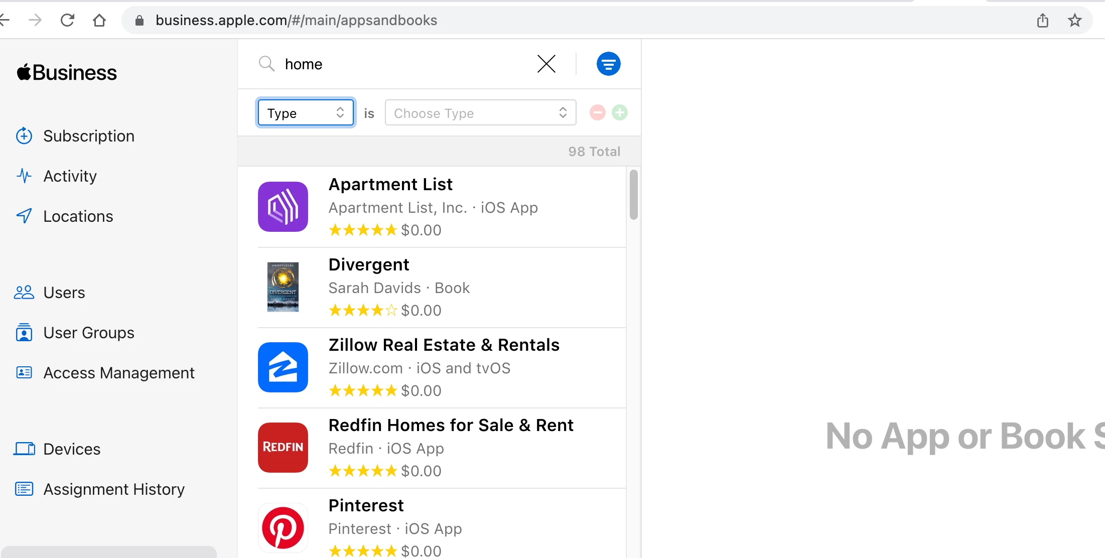The image size is (1105, 558).
Task: Click the address bar lock icon
Action: (x=140, y=21)
